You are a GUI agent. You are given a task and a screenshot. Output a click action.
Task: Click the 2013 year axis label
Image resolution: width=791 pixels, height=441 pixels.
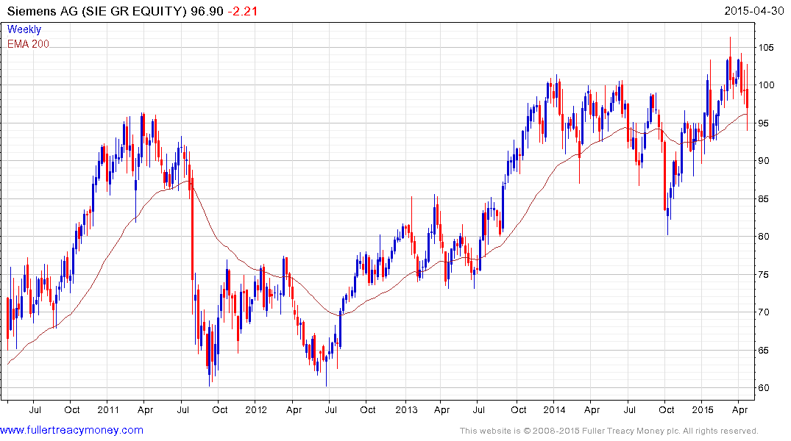406,409
